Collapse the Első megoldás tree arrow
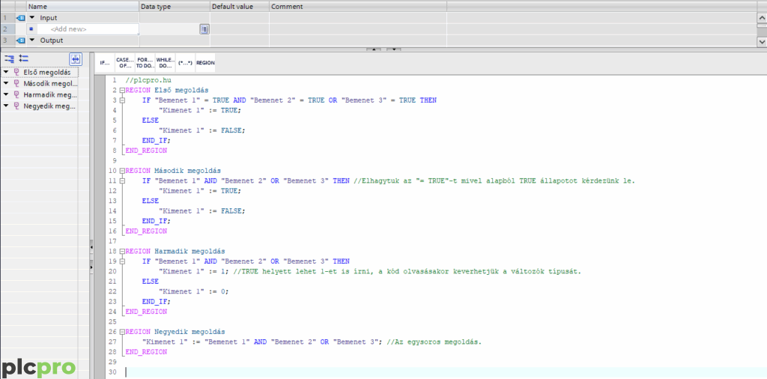 tap(6, 73)
